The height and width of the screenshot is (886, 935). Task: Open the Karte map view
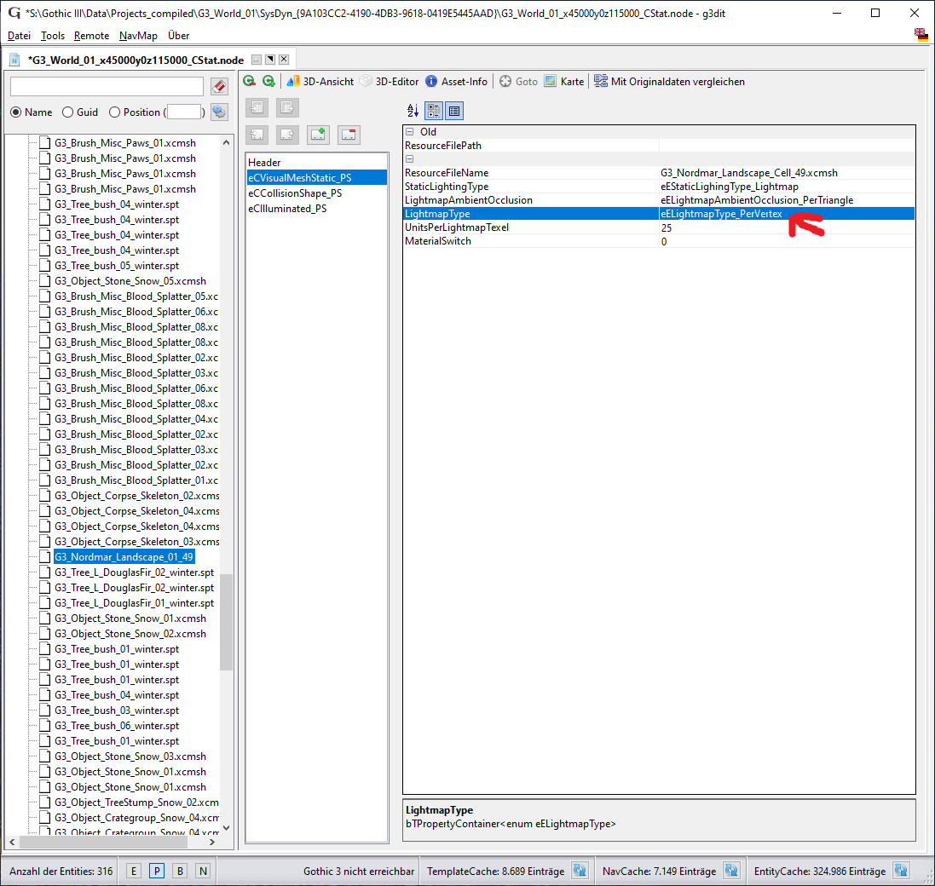[x=564, y=82]
